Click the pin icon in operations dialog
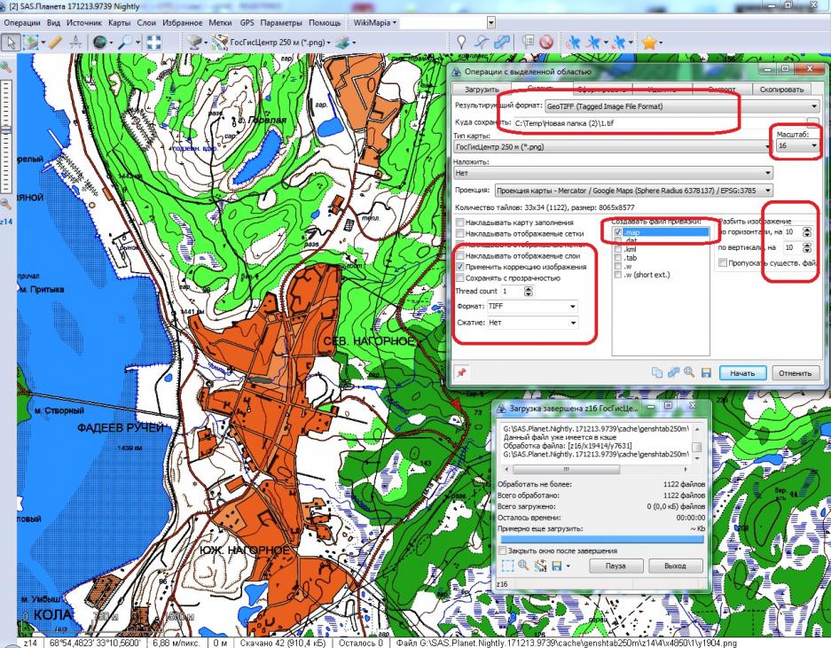831x648 pixels. point(461,372)
